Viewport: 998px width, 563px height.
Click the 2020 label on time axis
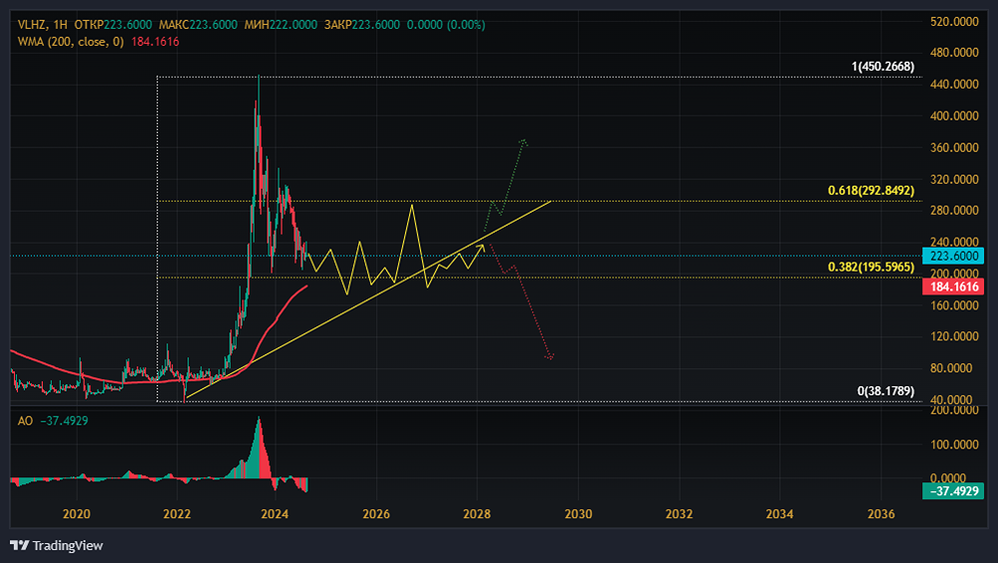[x=77, y=514]
